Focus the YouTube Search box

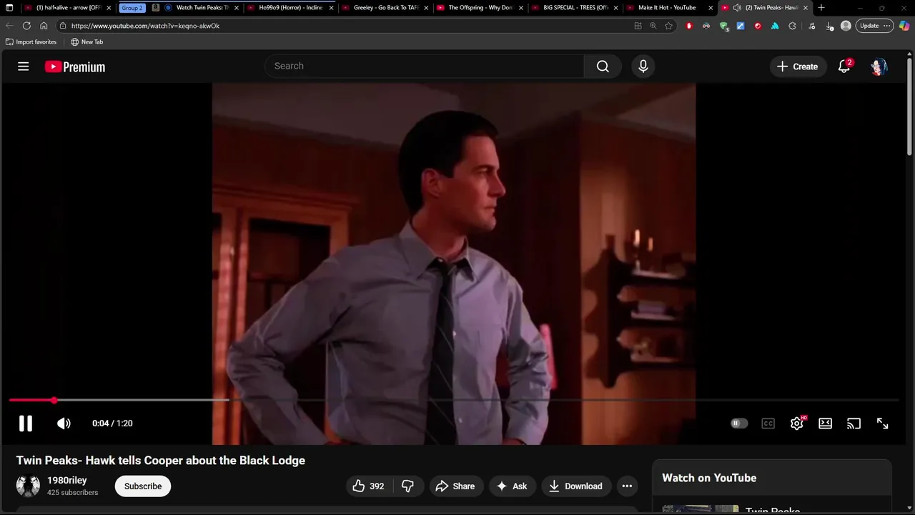point(425,66)
